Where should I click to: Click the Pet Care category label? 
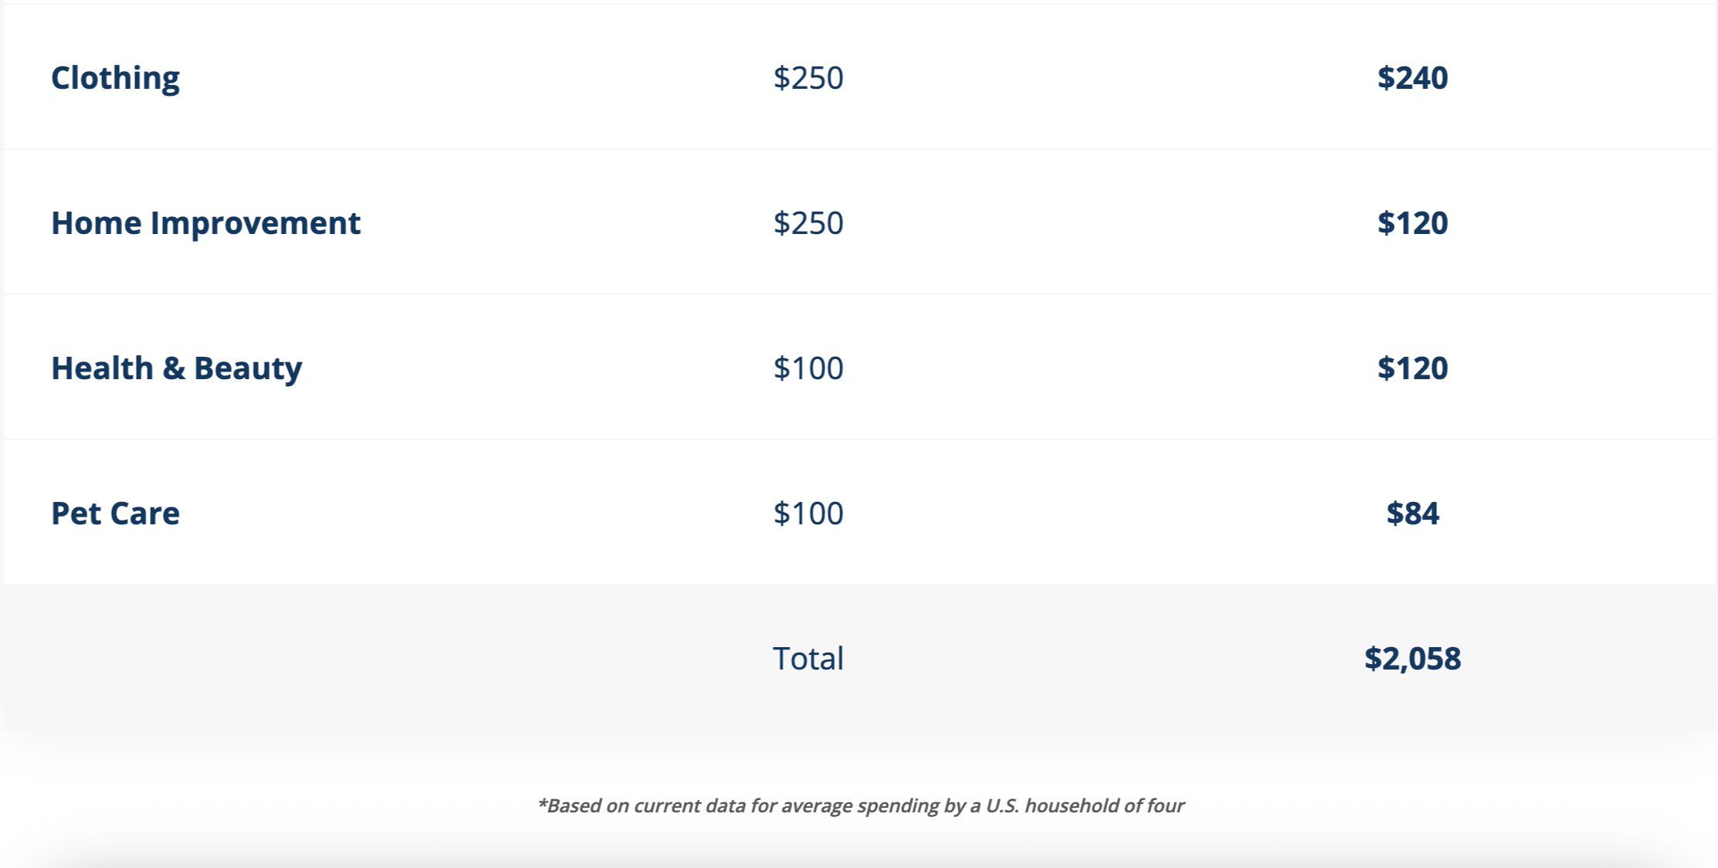coord(115,514)
